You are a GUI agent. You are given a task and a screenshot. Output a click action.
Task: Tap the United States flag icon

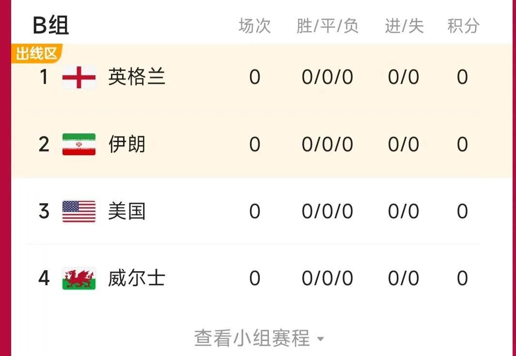[79, 211]
